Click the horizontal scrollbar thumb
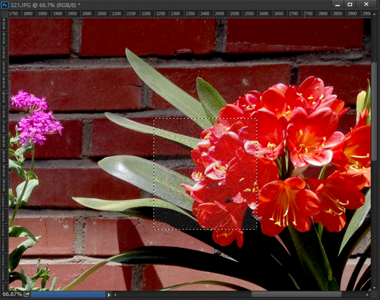Viewport: 380px width, 300px height. (296, 294)
